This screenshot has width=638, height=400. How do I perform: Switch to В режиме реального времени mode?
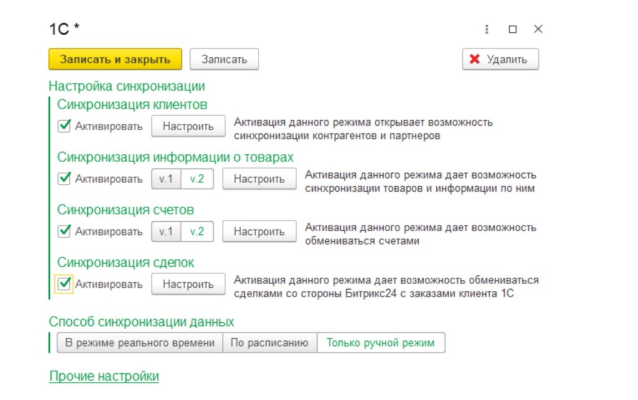coord(140,343)
